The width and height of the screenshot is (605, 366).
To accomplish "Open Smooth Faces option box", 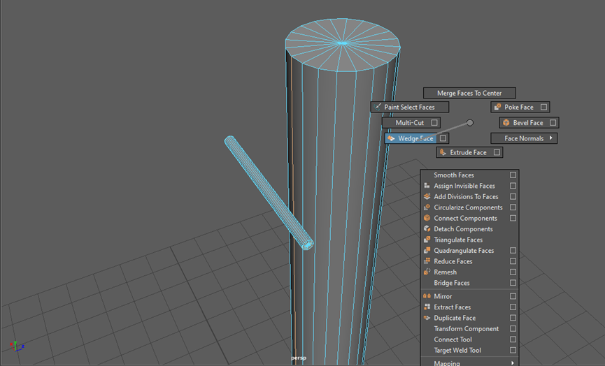I will click(x=513, y=175).
